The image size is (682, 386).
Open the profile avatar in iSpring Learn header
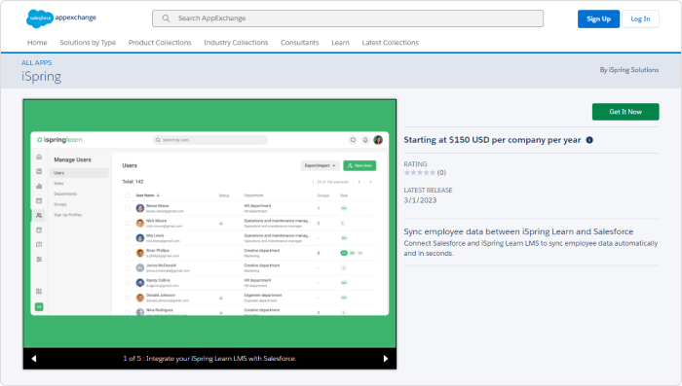point(378,140)
